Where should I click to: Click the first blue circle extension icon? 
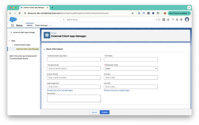(x=139, y=13)
